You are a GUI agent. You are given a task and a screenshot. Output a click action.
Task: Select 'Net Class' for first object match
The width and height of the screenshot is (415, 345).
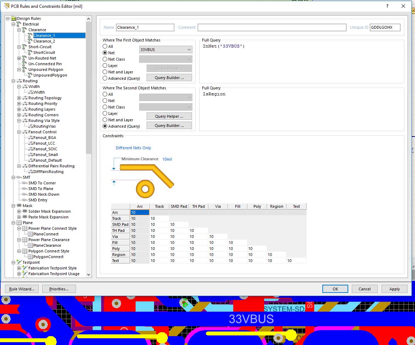[x=105, y=59]
